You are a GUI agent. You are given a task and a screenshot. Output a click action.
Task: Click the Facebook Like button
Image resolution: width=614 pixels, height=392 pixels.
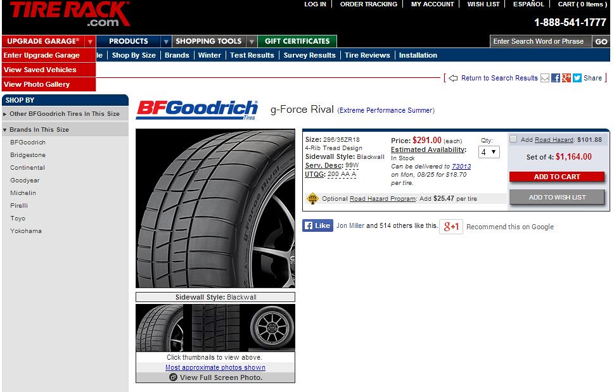click(317, 225)
